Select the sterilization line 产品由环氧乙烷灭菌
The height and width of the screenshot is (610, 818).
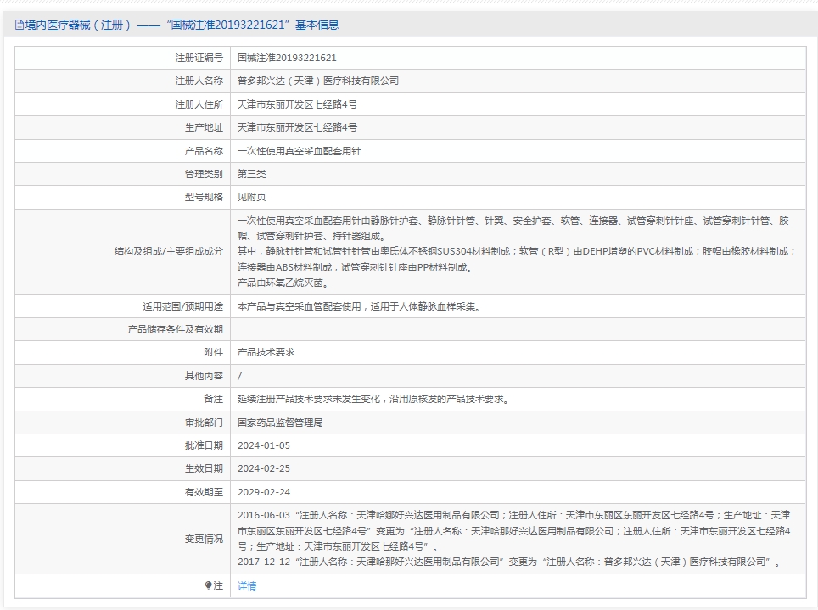pos(283,283)
